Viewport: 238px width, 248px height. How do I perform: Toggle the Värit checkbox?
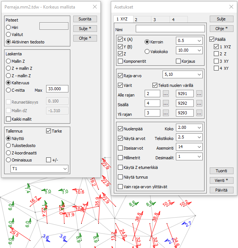[120, 85]
